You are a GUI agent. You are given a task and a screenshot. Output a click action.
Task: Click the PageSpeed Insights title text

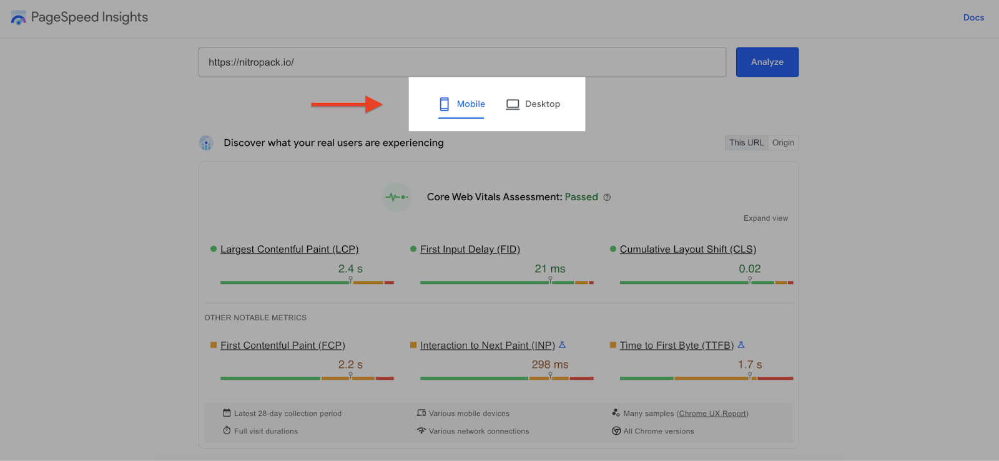coord(89,17)
